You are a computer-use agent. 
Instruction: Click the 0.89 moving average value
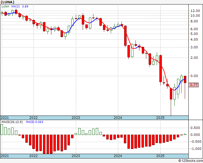tap(25, 7)
